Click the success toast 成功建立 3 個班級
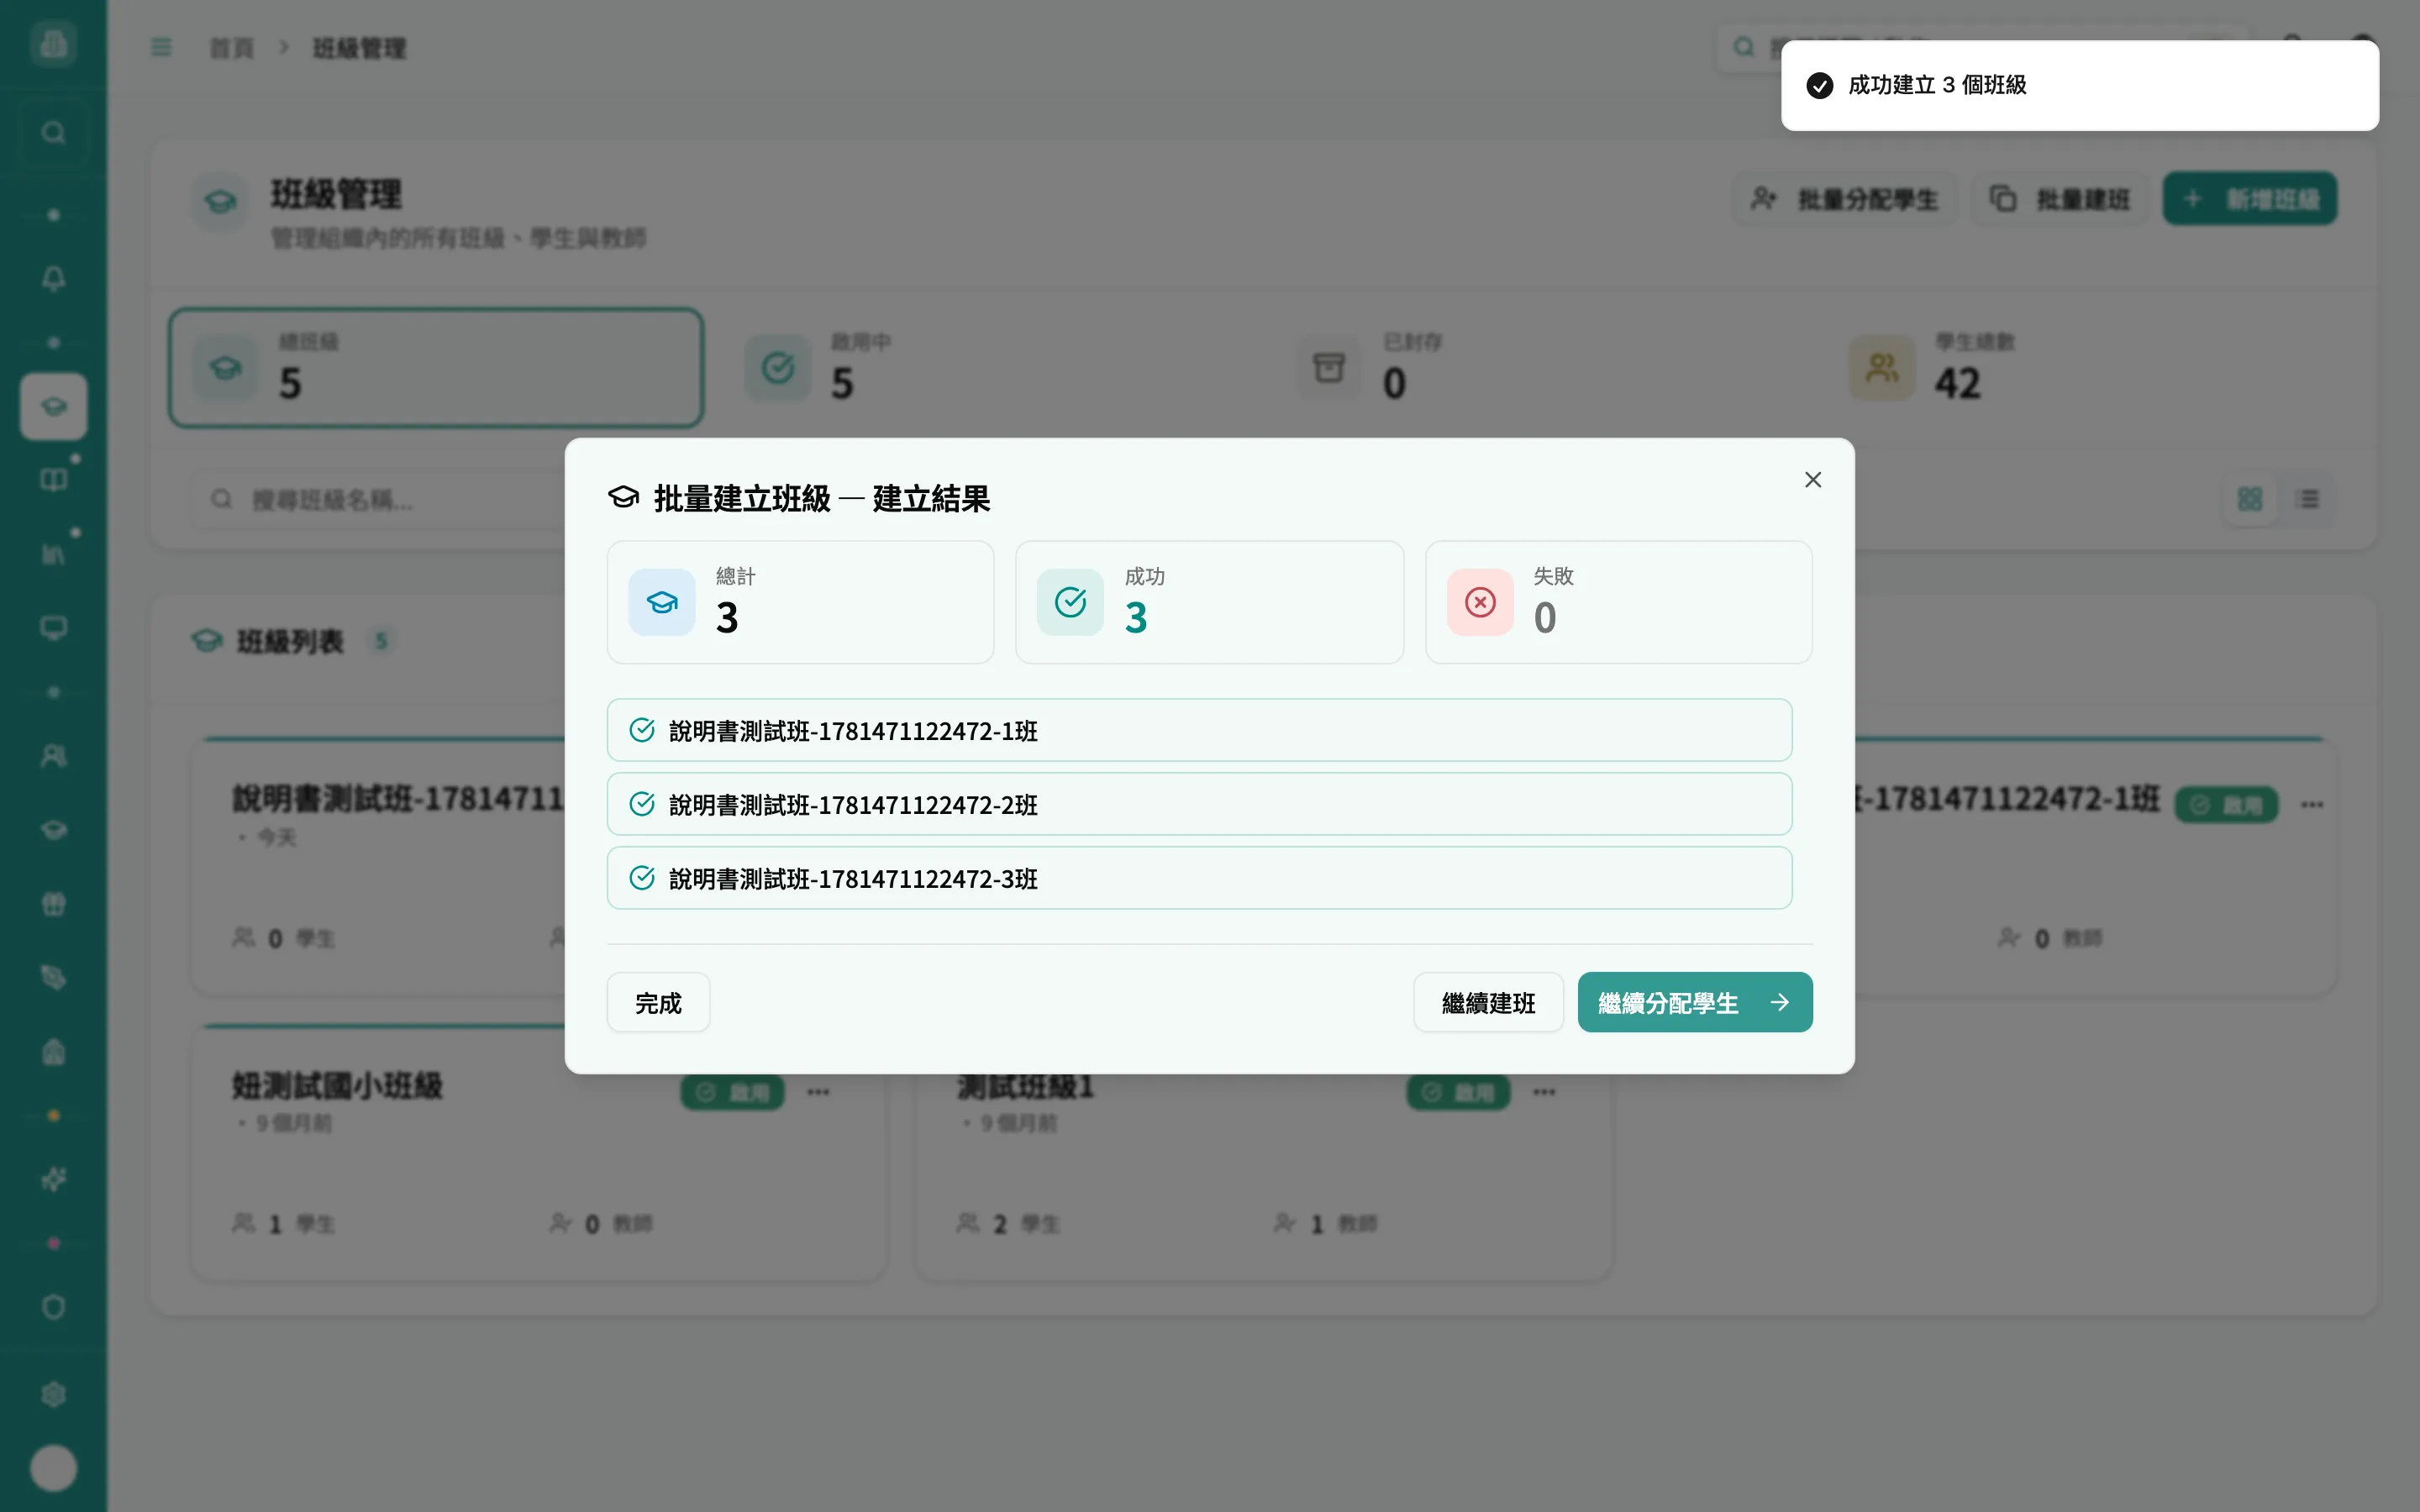The height and width of the screenshot is (1512, 2420). [x=2079, y=85]
